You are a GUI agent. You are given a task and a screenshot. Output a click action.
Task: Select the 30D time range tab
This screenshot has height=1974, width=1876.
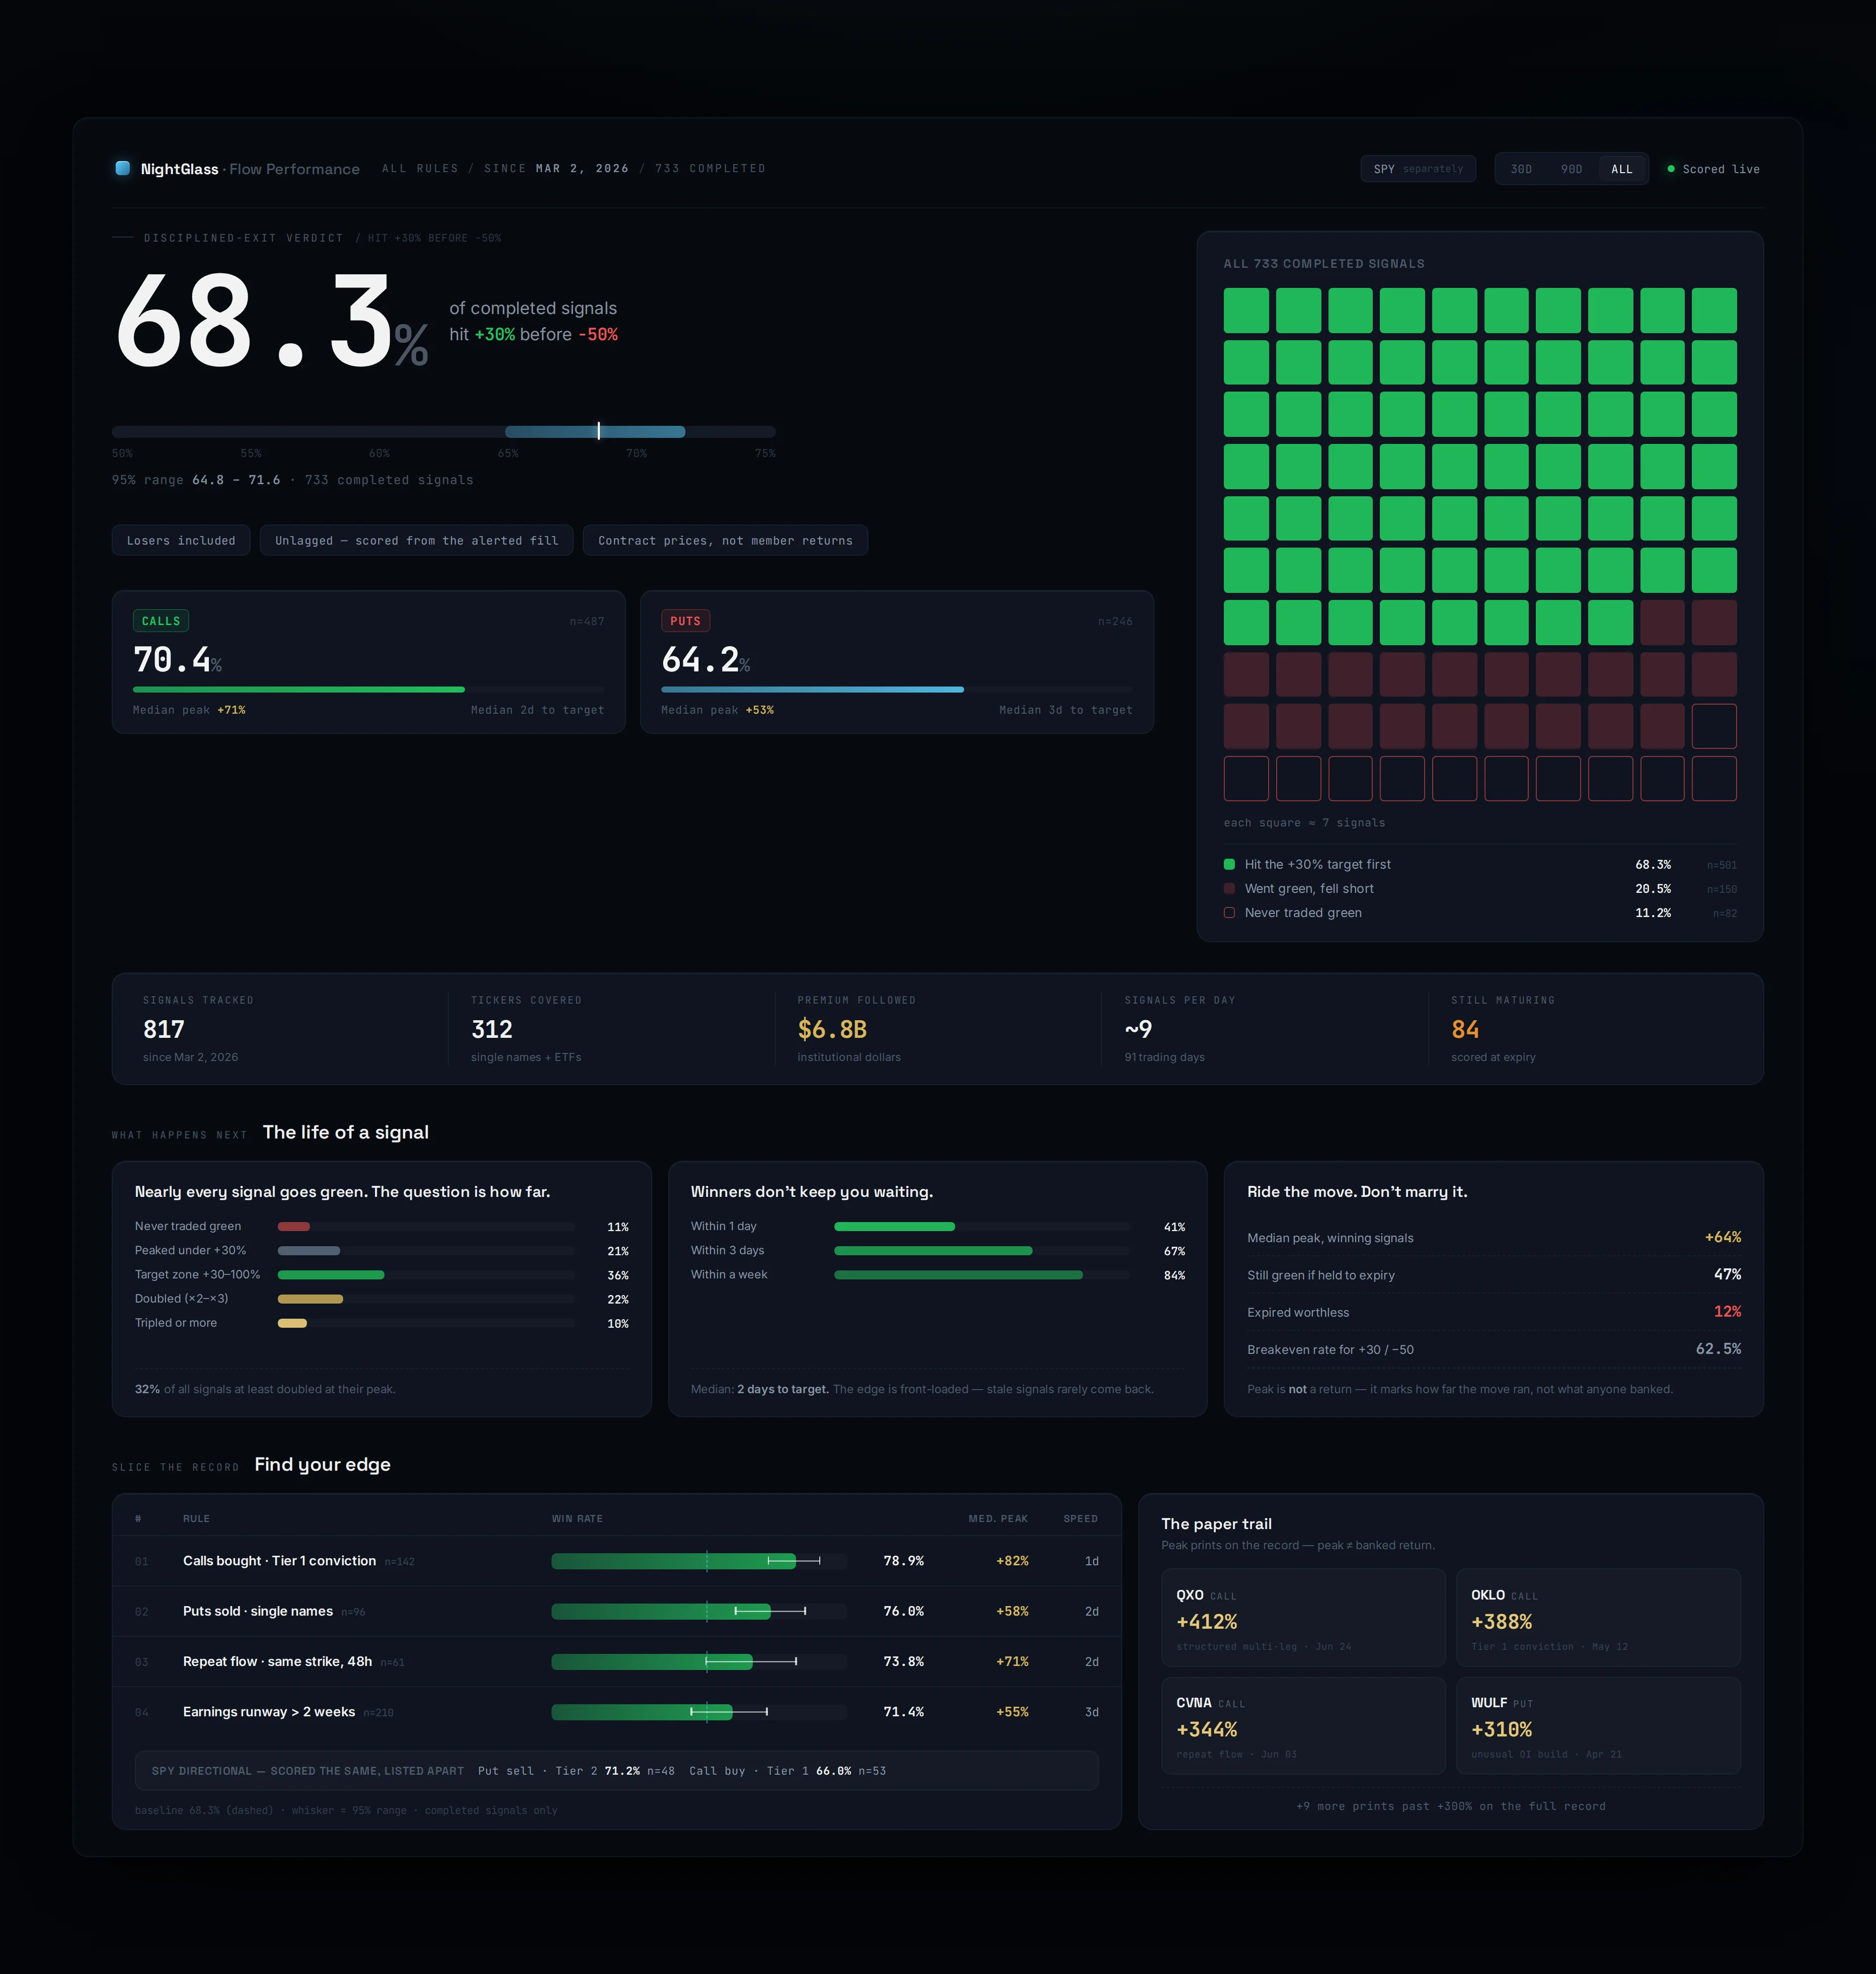[x=1521, y=169]
